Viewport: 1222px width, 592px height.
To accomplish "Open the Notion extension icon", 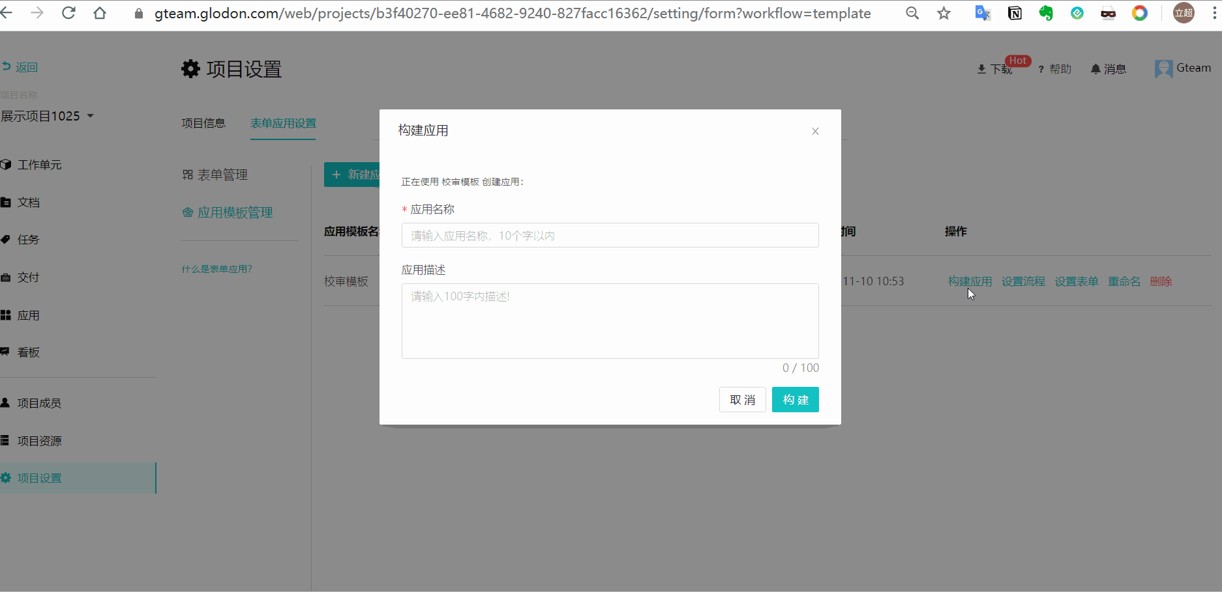I will click(x=1015, y=13).
